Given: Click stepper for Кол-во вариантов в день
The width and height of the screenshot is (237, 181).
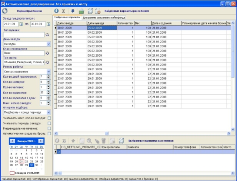Looking at the screenshot, I should point(49,98).
